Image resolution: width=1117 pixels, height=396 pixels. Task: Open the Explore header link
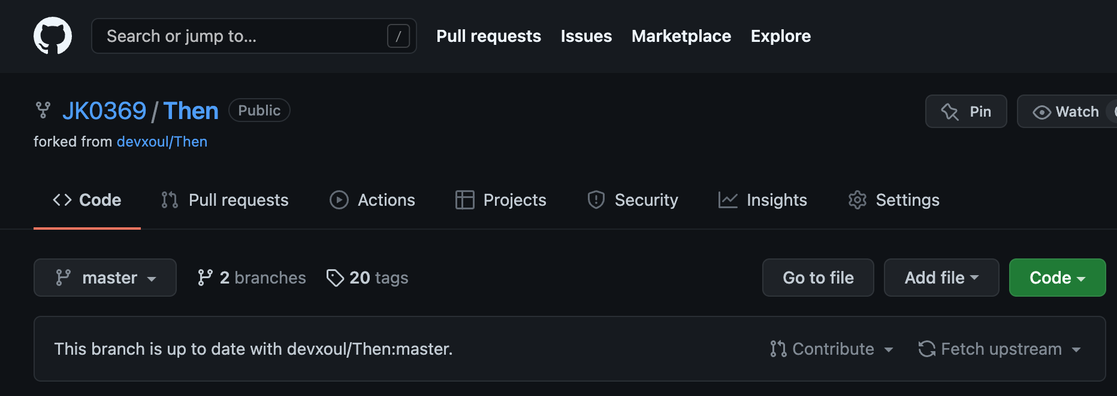tap(781, 36)
